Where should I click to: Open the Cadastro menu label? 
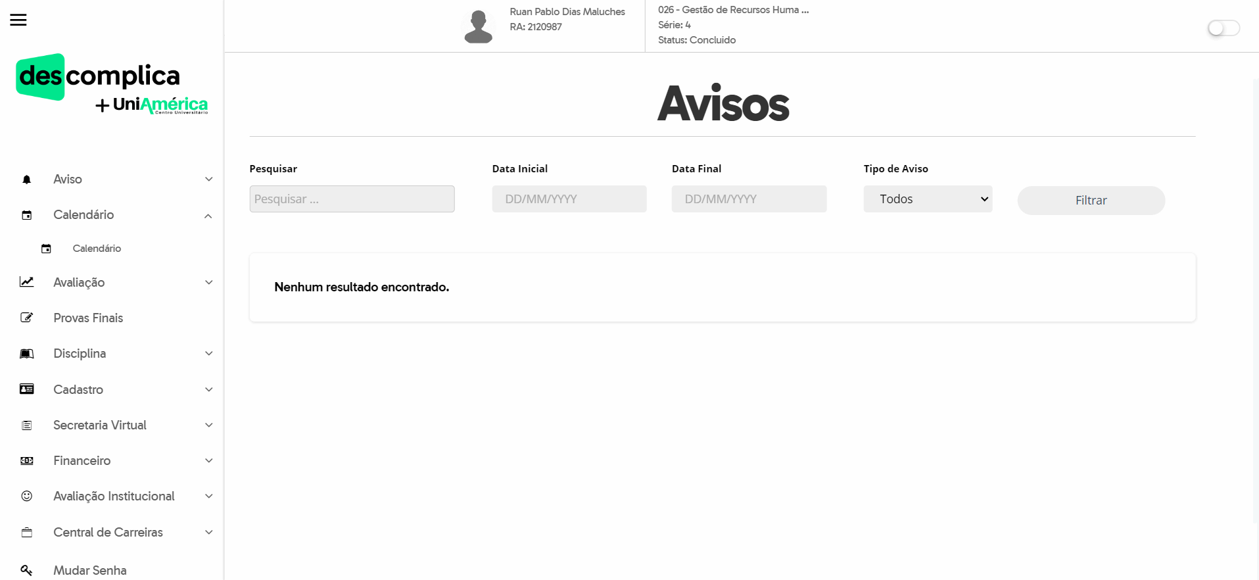click(78, 390)
